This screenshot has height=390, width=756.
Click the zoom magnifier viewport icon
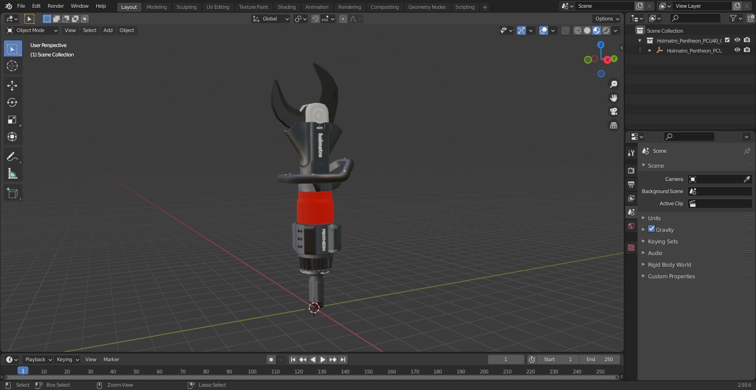pos(613,84)
